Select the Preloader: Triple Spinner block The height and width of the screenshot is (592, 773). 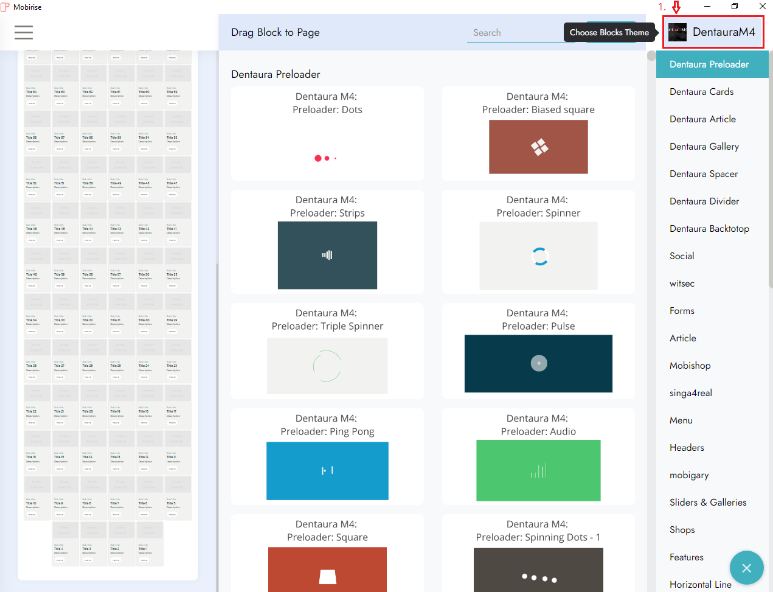pyautogui.click(x=327, y=350)
